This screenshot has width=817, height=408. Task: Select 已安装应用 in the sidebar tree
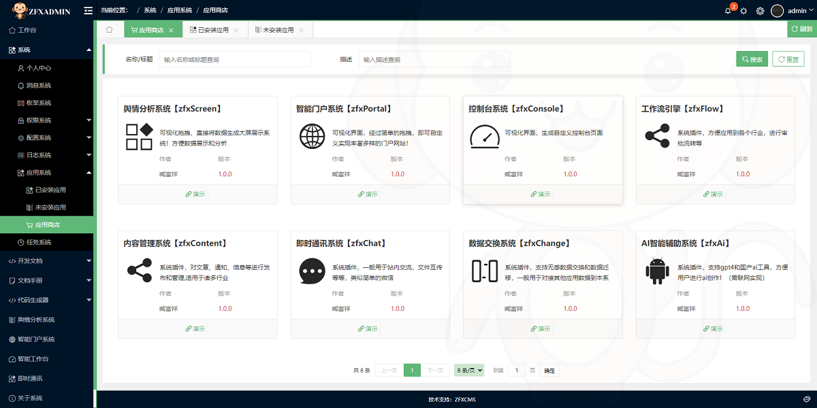point(47,190)
